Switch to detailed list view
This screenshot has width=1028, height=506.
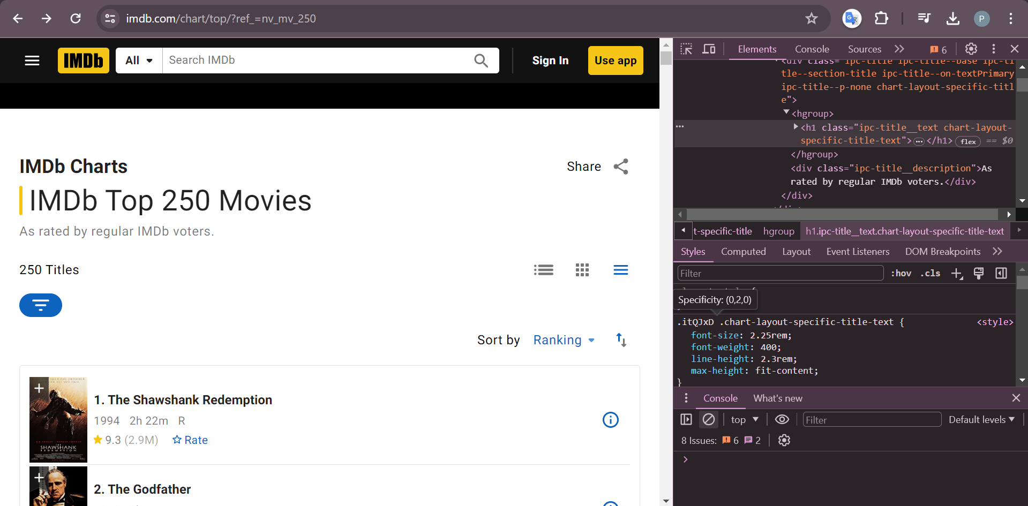544,270
